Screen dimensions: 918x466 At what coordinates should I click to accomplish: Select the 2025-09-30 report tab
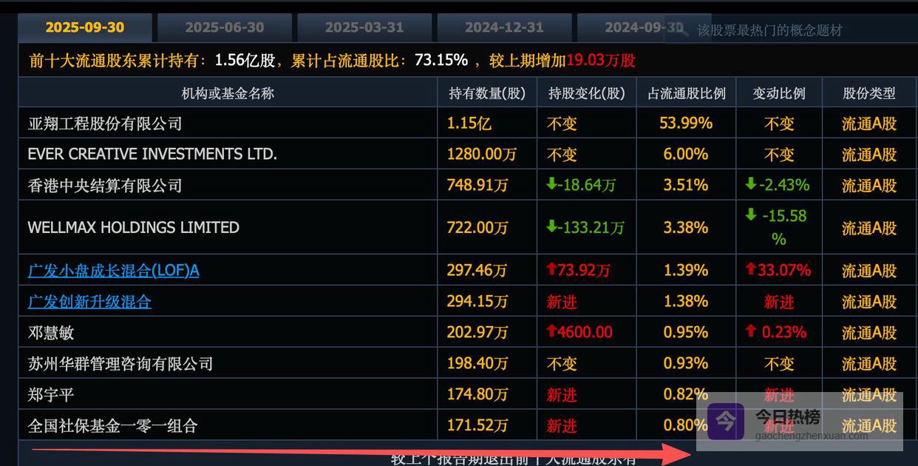(x=85, y=27)
